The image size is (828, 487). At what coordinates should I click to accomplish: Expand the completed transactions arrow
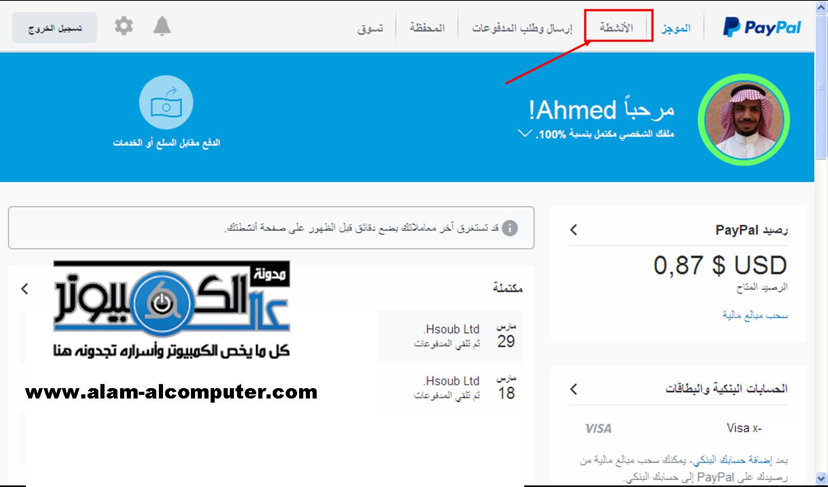[x=25, y=289]
